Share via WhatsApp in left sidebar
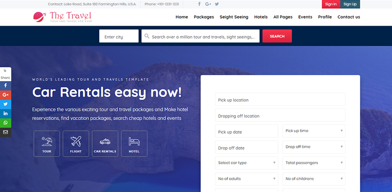The height and width of the screenshot is (192, 392). [x=5, y=123]
